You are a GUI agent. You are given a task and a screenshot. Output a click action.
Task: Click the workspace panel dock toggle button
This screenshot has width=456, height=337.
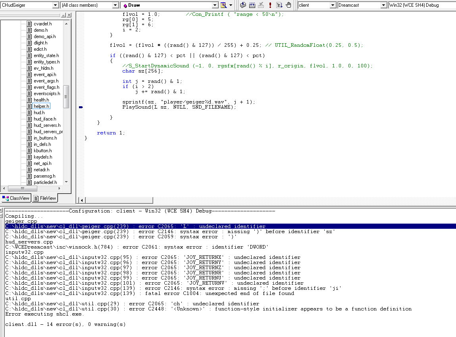(x=63, y=15)
